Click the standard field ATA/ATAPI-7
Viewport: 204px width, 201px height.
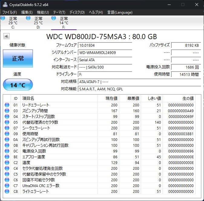point(139,82)
